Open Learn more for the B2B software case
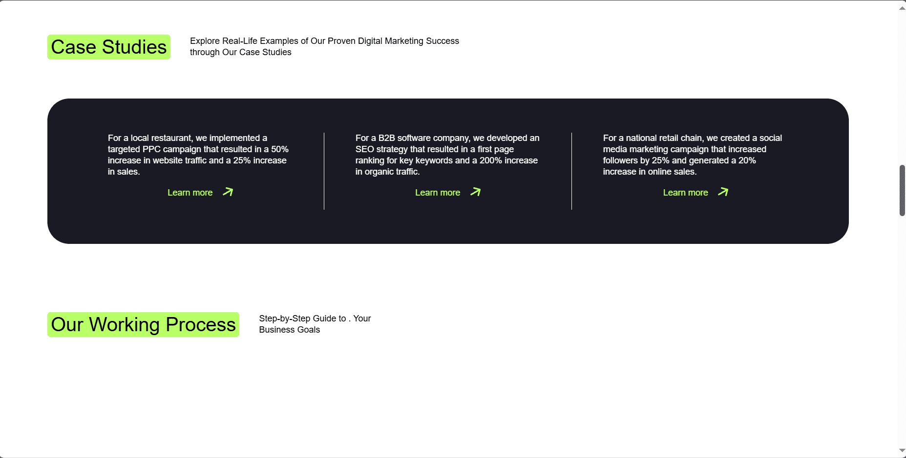906x458 pixels. tap(438, 193)
